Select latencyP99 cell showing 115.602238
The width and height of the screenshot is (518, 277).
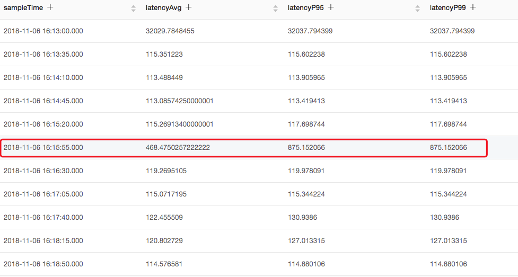449,54
